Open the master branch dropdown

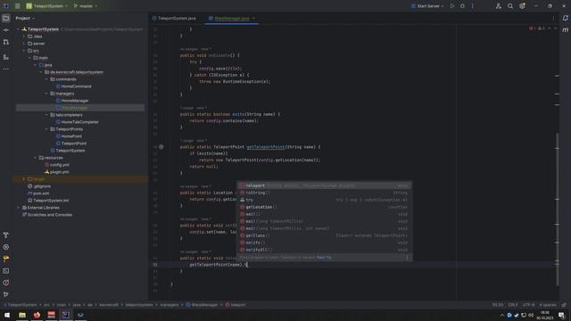(x=86, y=6)
